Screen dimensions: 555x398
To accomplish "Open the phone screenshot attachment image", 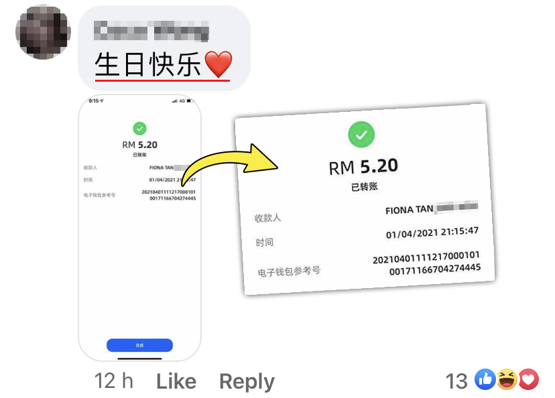I will (140, 228).
